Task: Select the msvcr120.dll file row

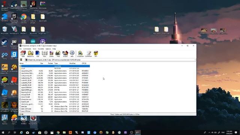Action: (x=54, y=97)
